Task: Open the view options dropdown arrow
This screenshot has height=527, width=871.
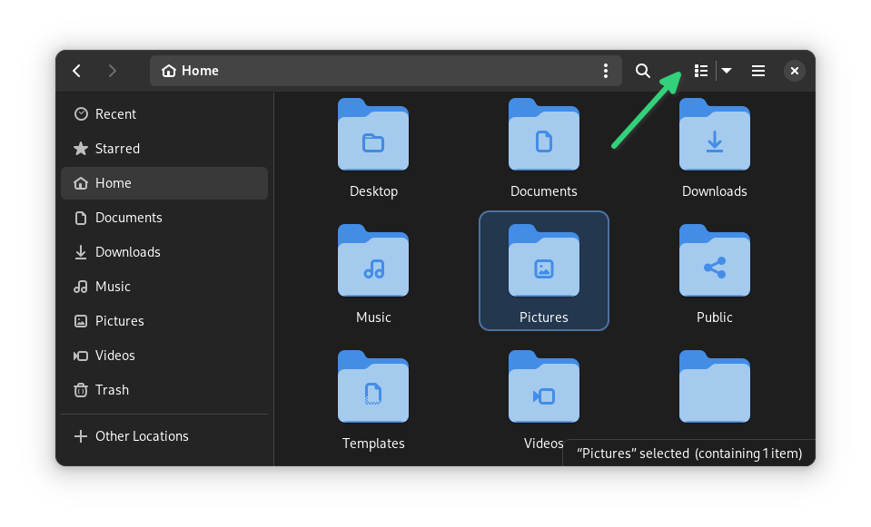Action: [x=727, y=70]
